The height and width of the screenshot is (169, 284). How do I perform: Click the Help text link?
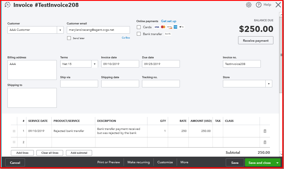coord(267,5)
